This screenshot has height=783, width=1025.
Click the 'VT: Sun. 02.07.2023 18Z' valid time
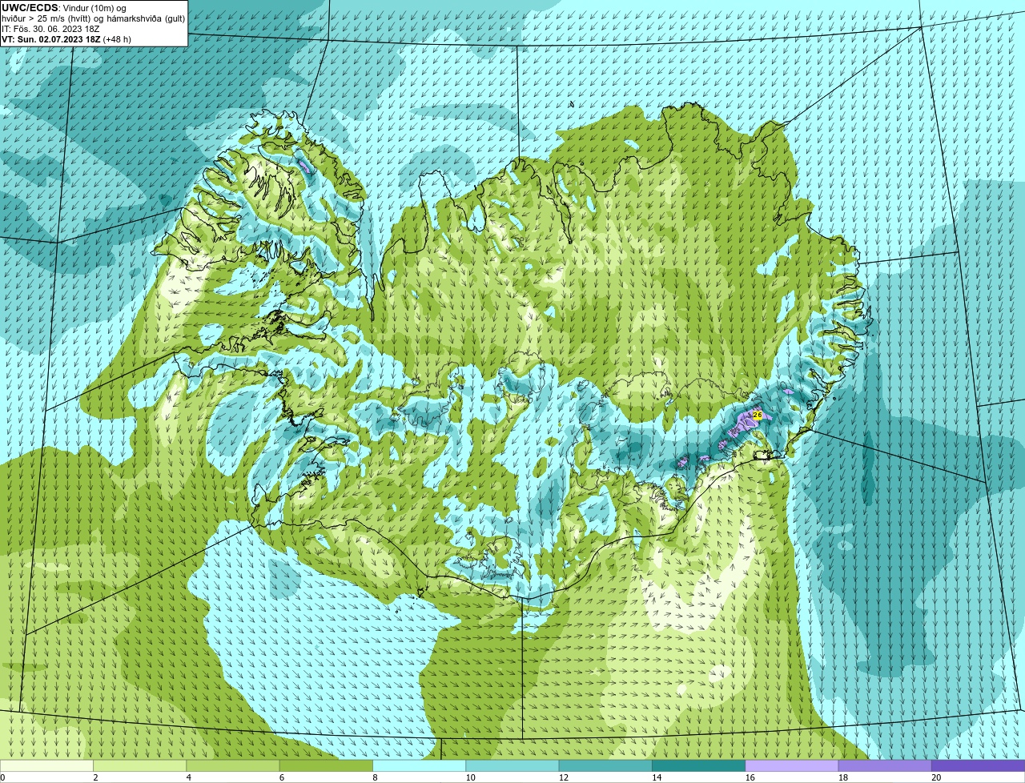[x=51, y=39]
